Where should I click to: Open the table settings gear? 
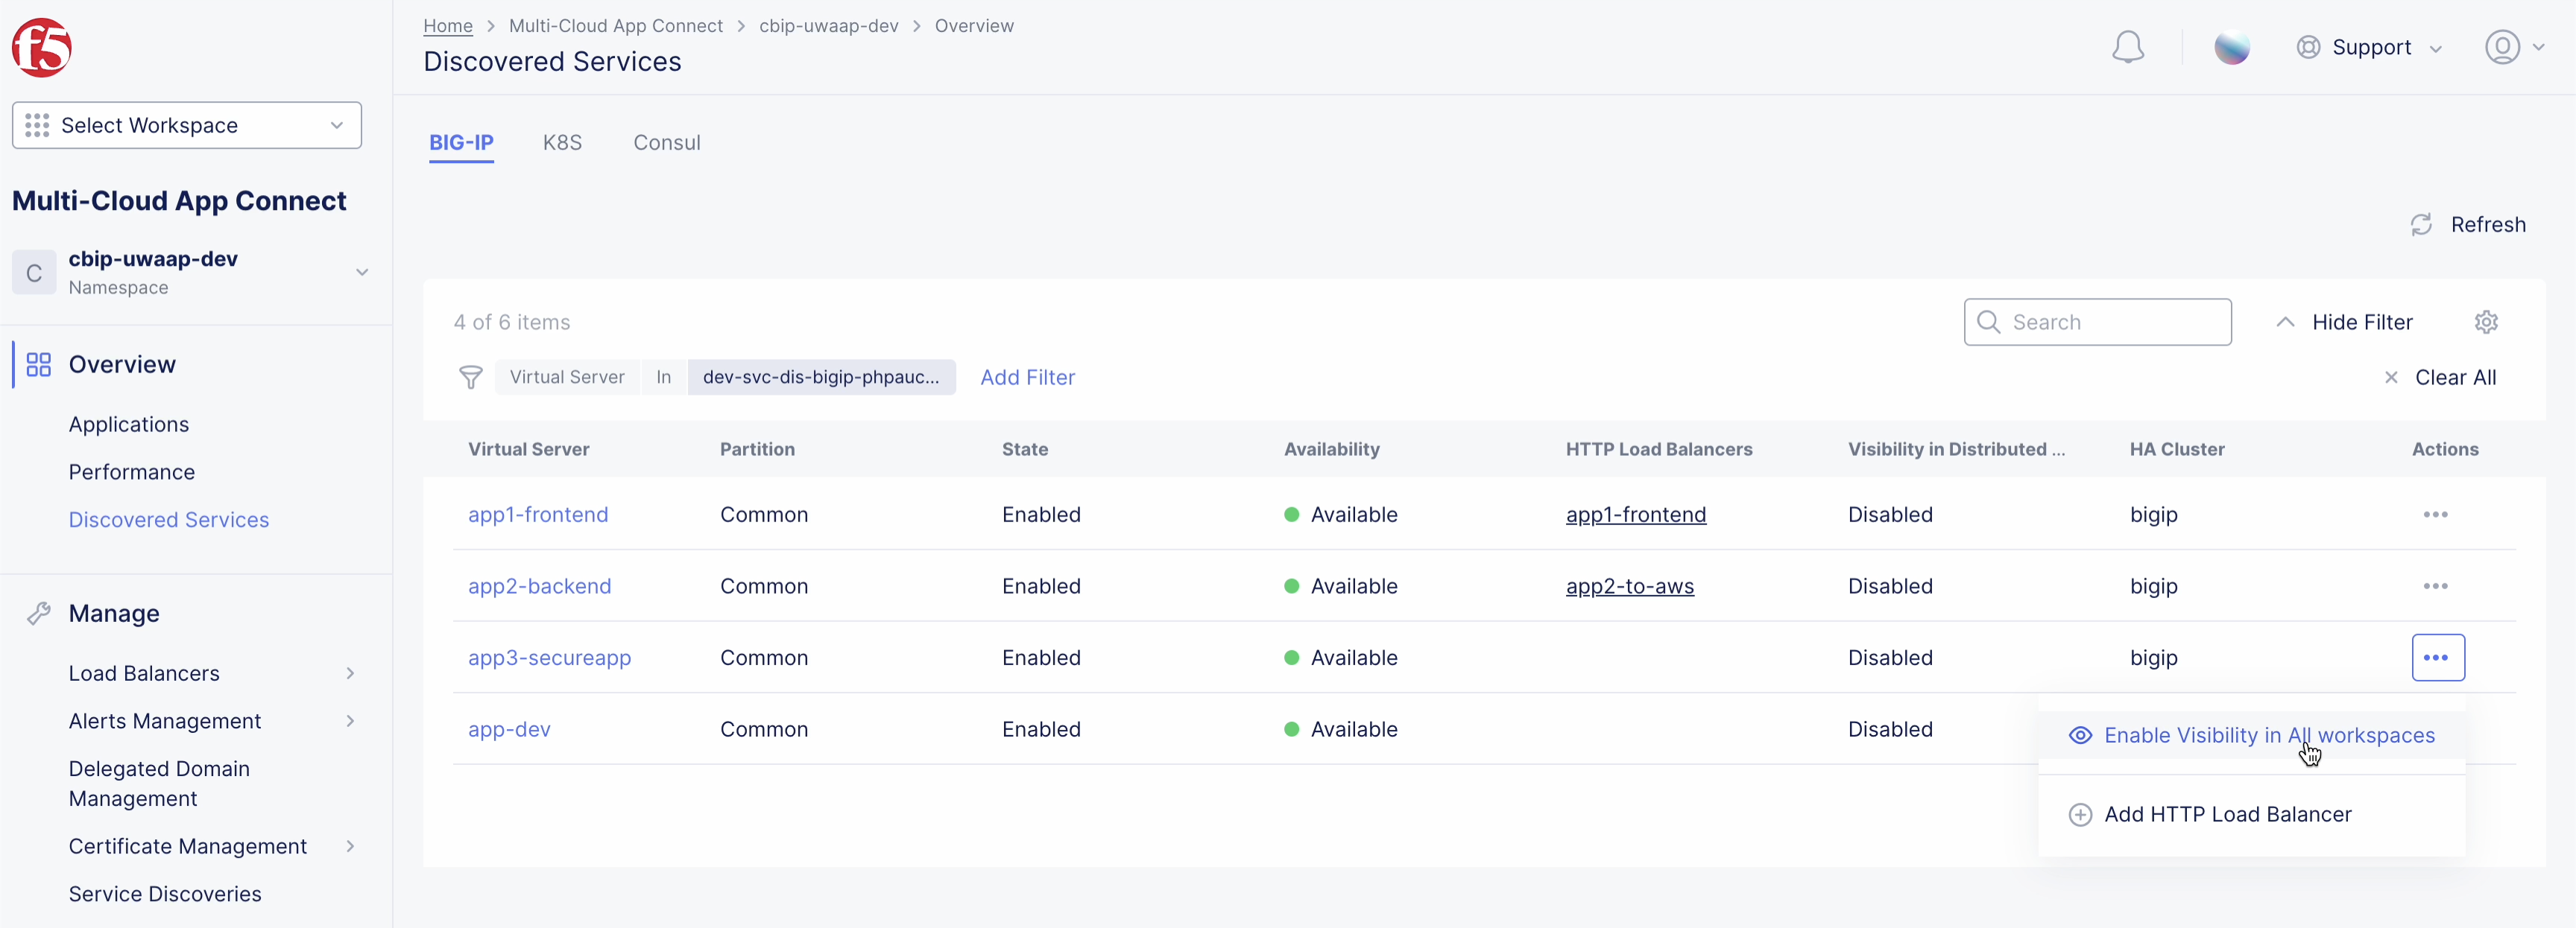2487,322
